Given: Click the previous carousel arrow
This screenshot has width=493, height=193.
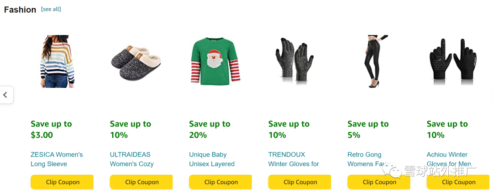Looking at the screenshot, I should pyautogui.click(x=5, y=95).
